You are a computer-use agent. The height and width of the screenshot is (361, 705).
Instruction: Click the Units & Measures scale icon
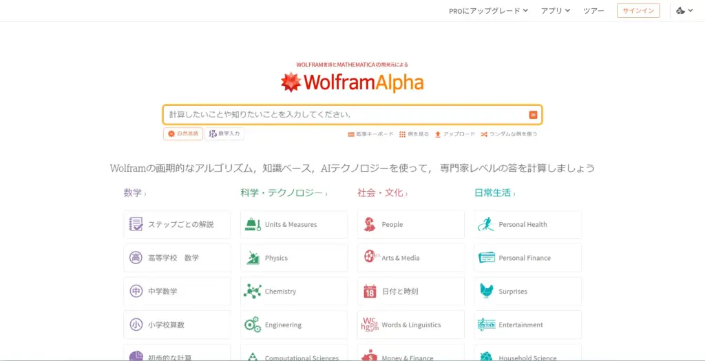253,224
